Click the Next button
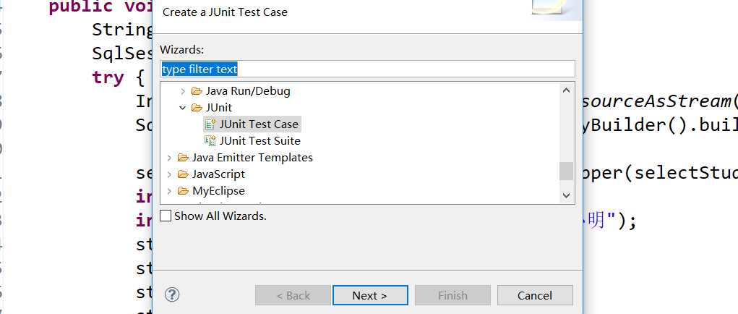Viewport: 738px width, 314px height. pos(370,295)
